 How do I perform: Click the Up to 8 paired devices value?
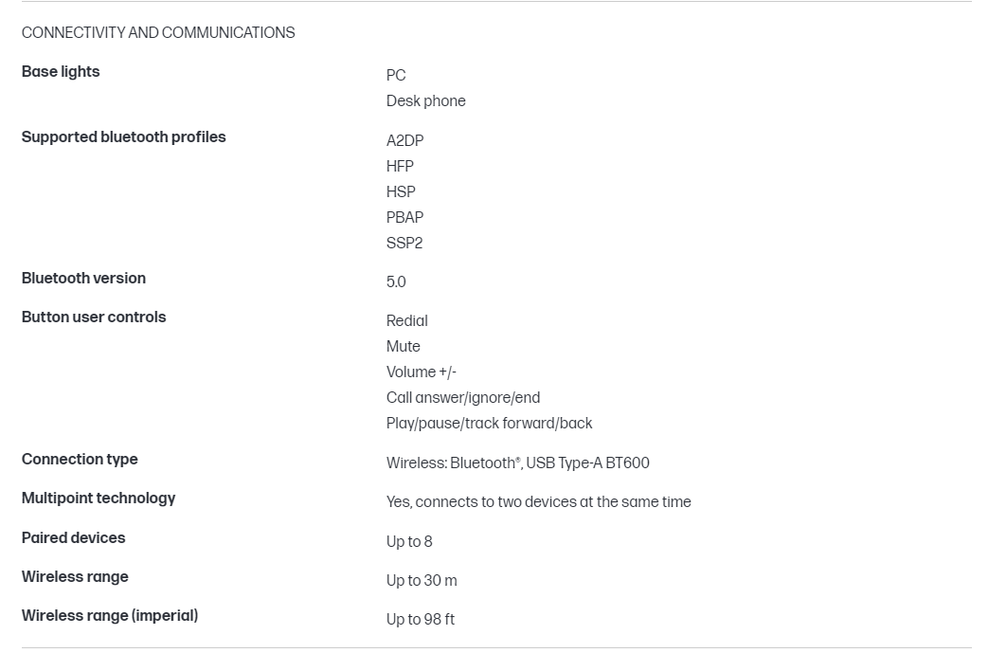(409, 542)
